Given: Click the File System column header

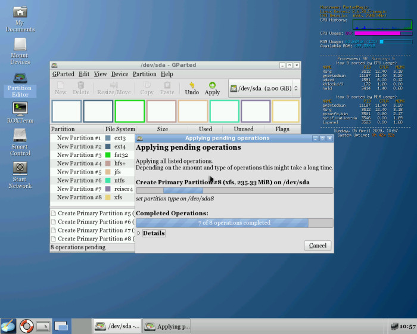Looking at the screenshot, I should pos(120,129).
